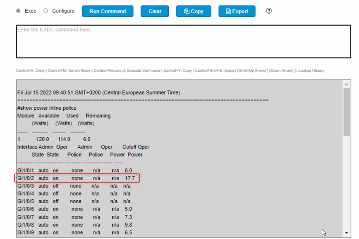
Task: Switch to Configure mode radio option
Action: (x=46, y=11)
